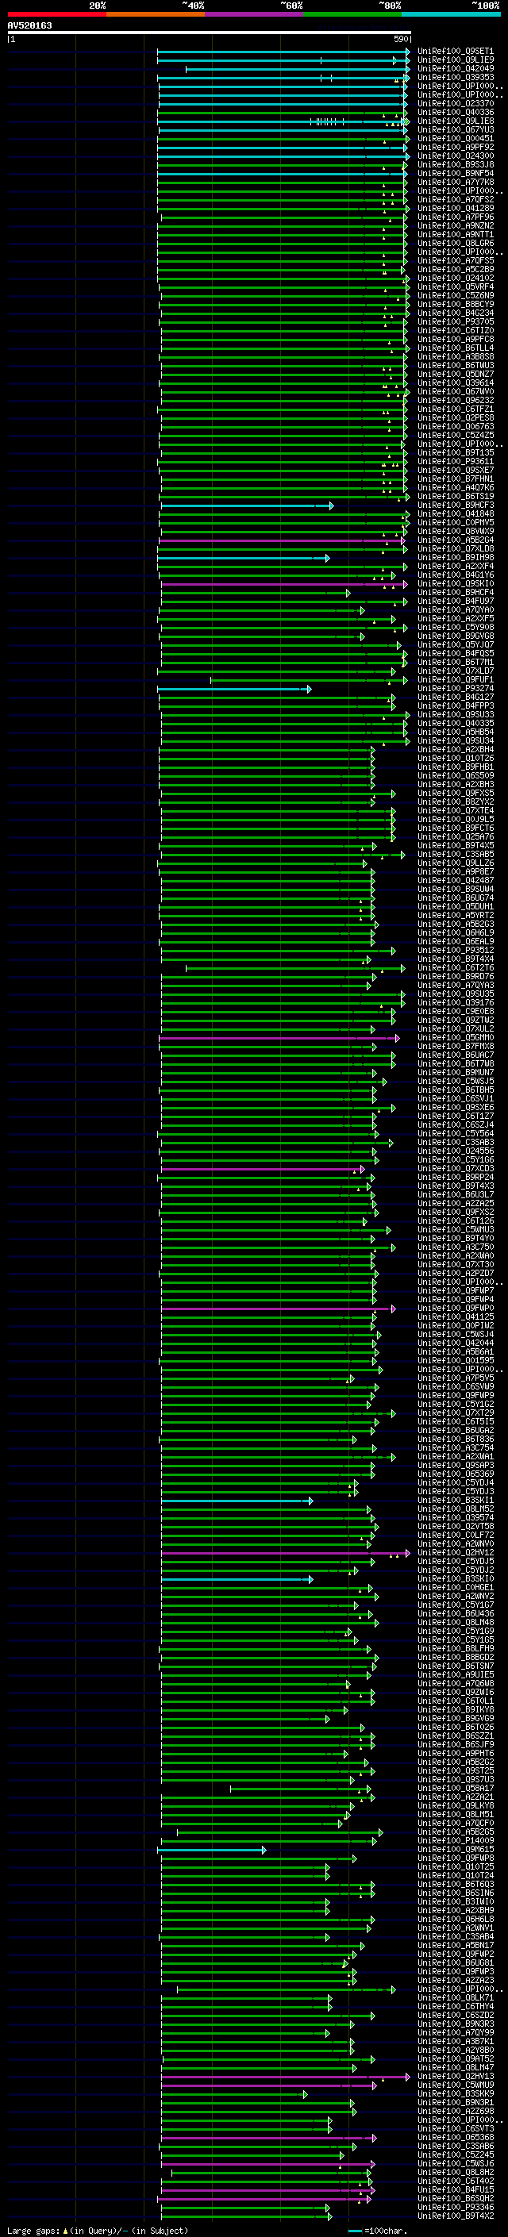Select hit label UniRef100_Q5VRF4
Viewport: 508px width, 2237px height.
tap(455, 286)
